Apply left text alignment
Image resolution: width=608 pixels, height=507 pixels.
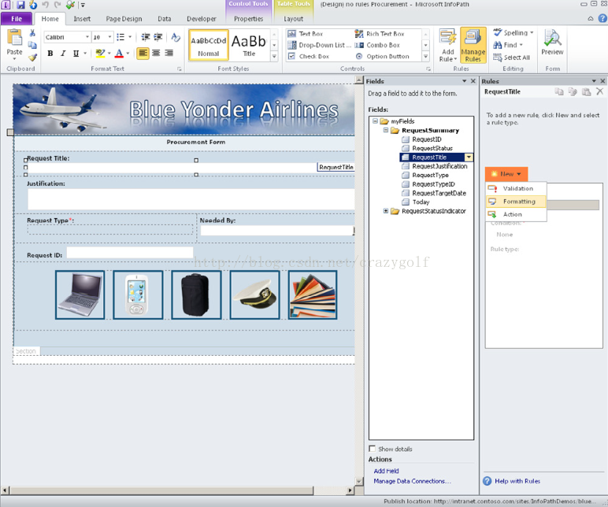[143, 53]
